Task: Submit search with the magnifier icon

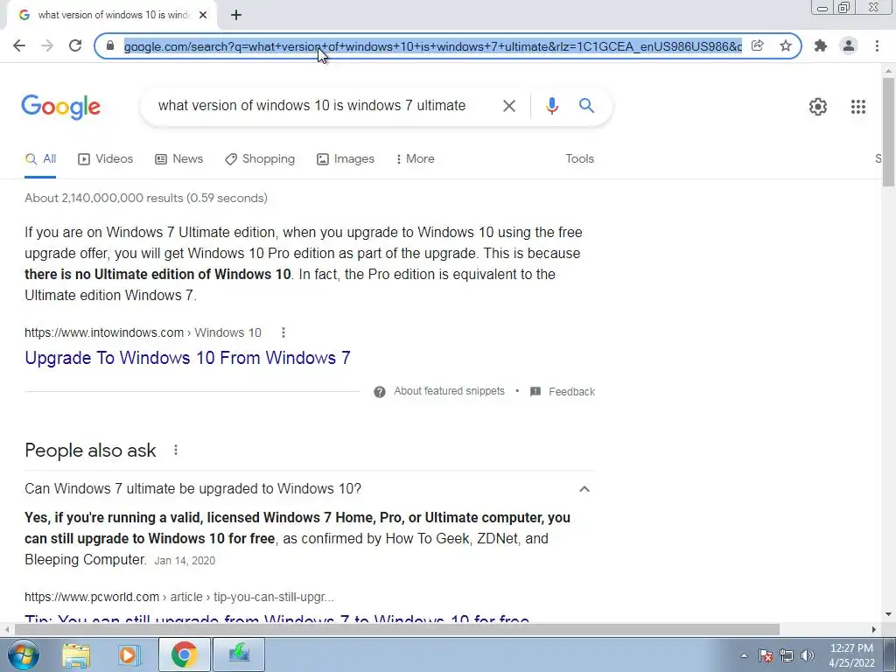Action: (x=586, y=106)
